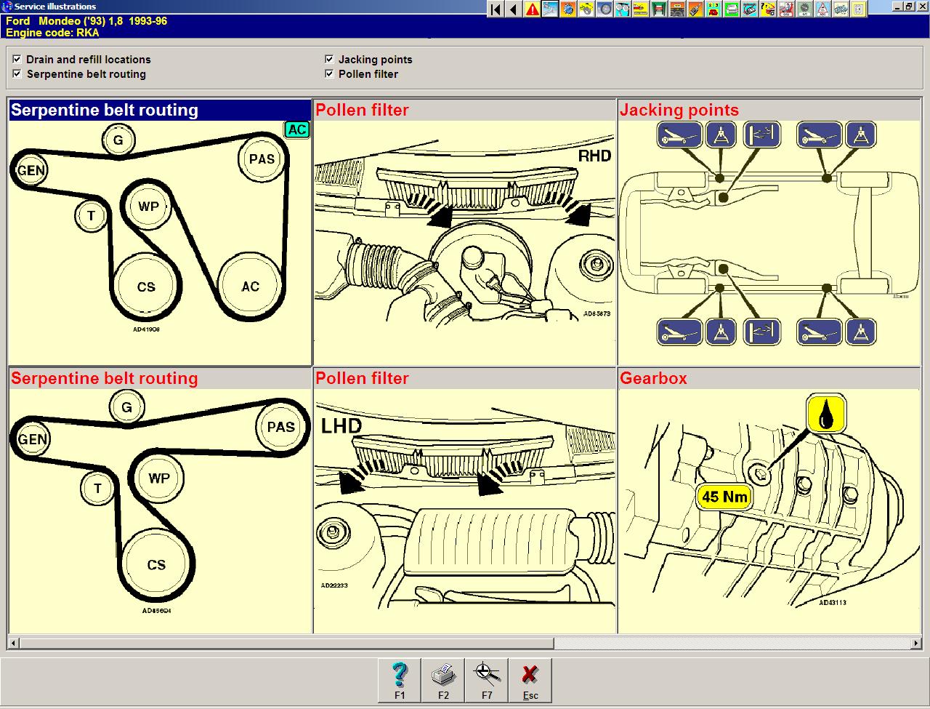Click the tyre wheel toolbar icon
Image resolution: width=930 pixels, height=709 pixels.
pos(604,9)
